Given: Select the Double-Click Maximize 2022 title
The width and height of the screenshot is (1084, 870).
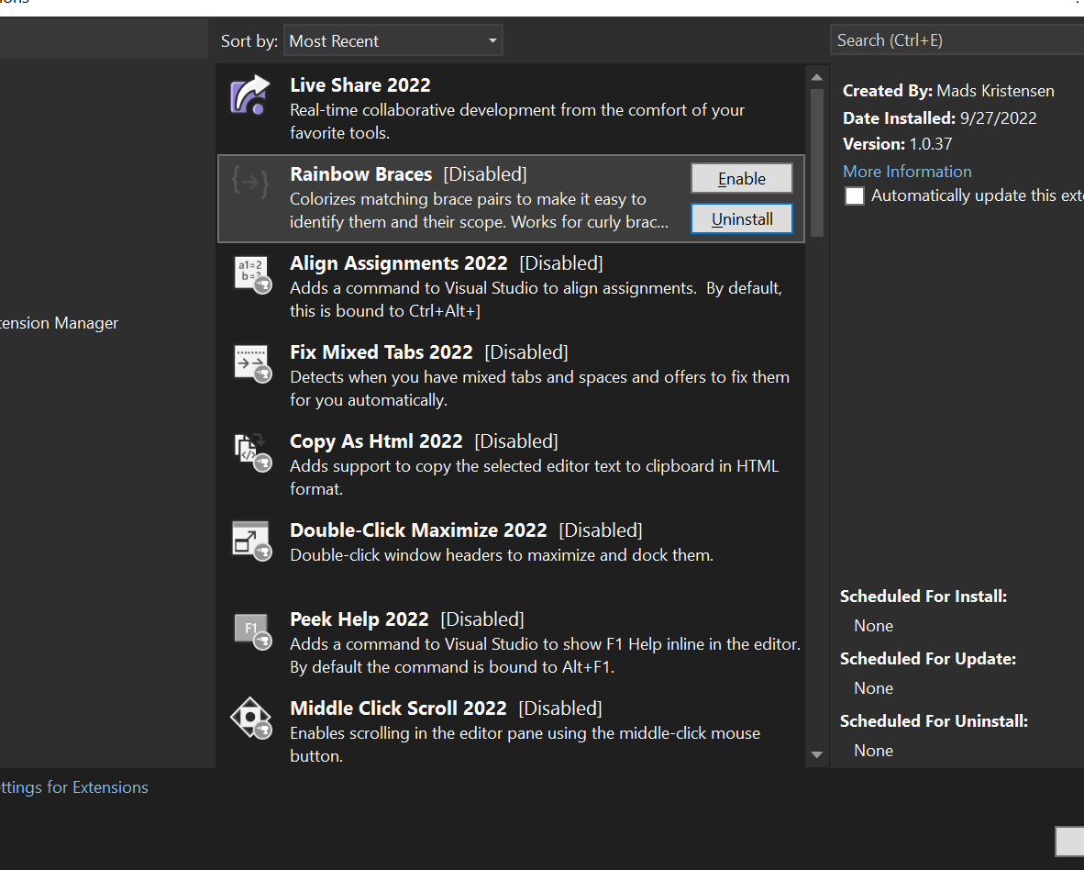Looking at the screenshot, I should (x=418, y=530).
